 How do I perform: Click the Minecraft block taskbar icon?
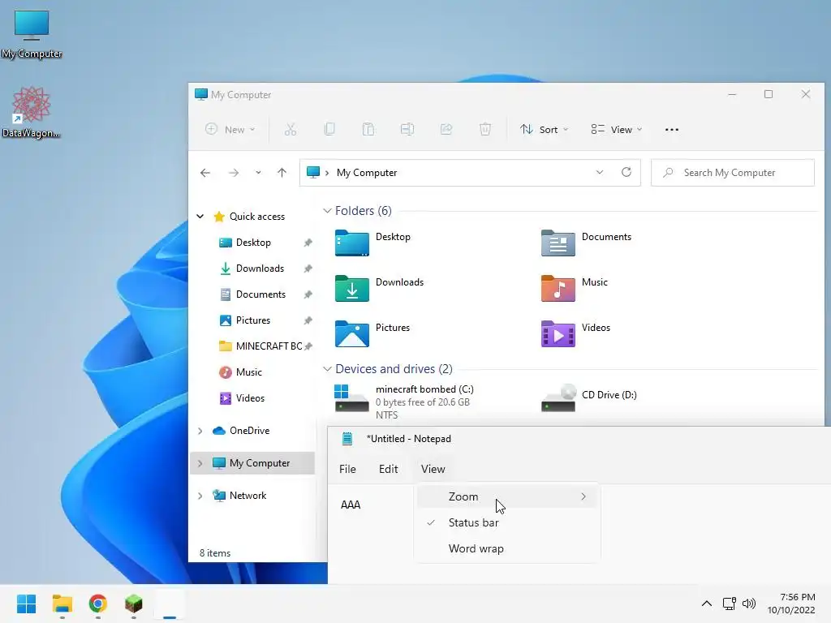pos(134,604)
